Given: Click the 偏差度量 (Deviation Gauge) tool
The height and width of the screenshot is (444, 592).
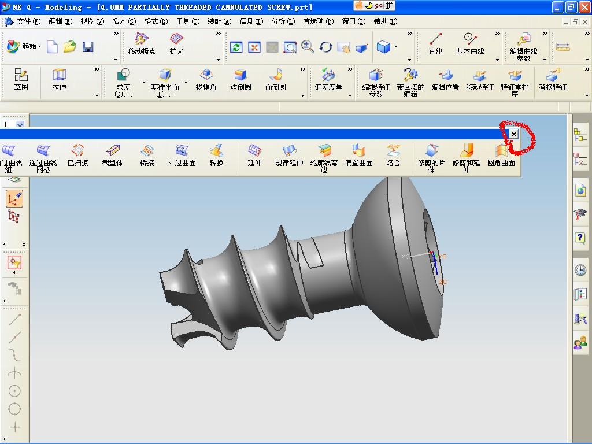Looking at the screenshot, I should (328, 79).
